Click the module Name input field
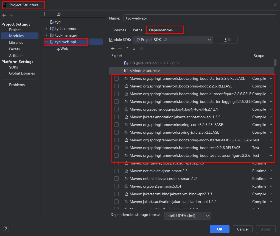Image resolution: width=280 pixels, height=236 pixels. [x=200, y=18]
